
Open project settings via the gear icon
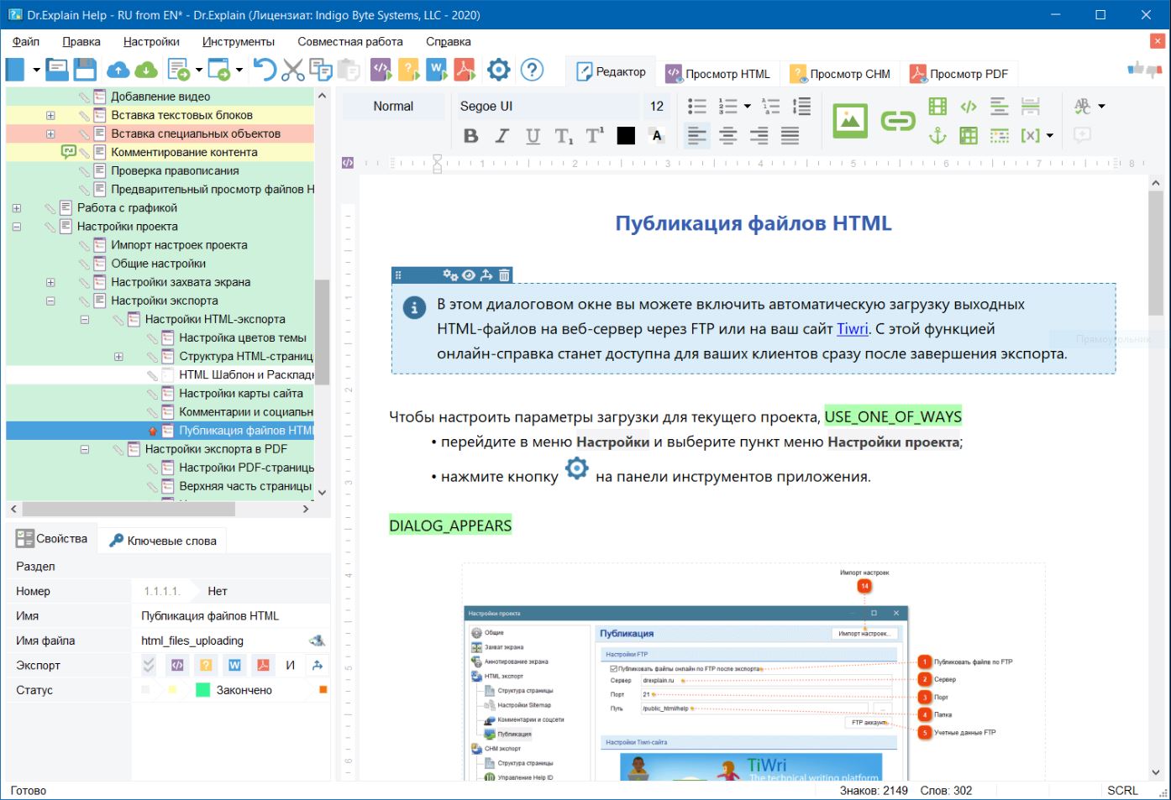(498, 70)
